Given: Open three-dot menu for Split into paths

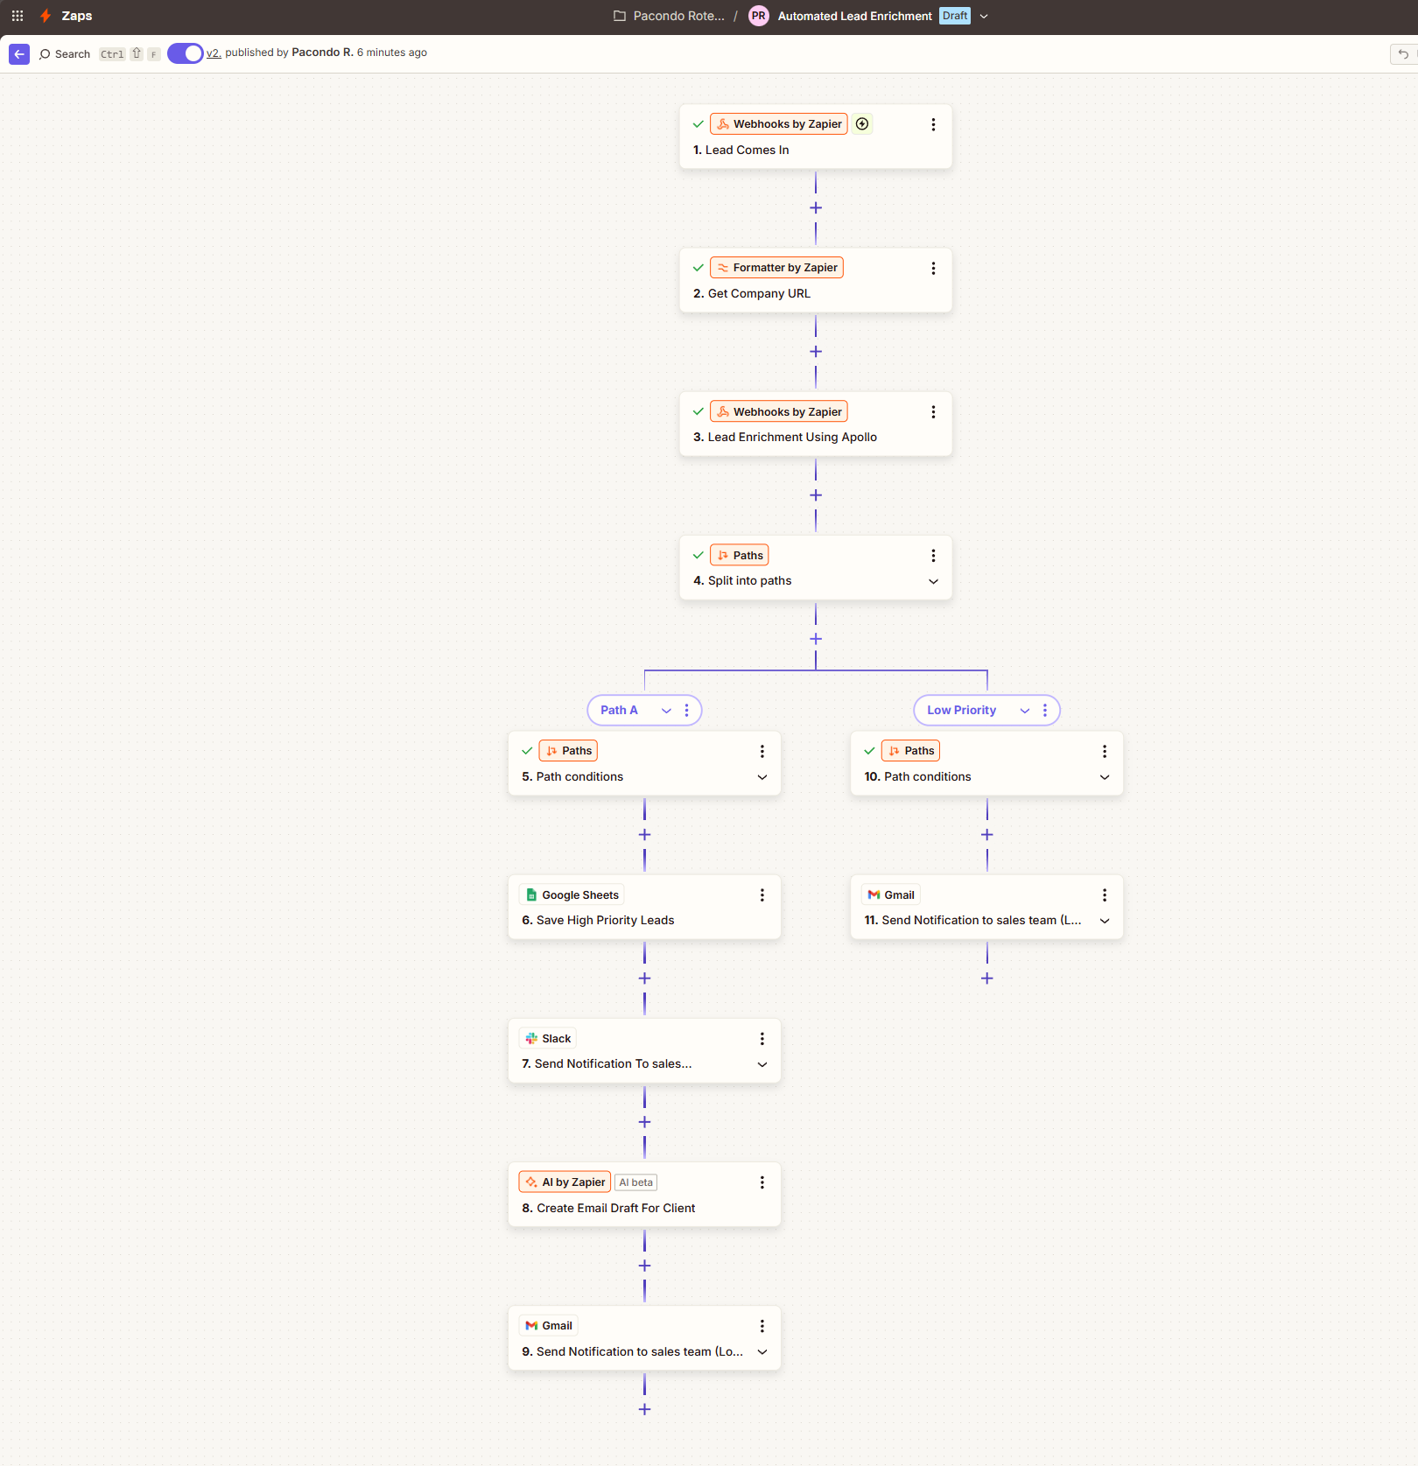Looking at the screenshot, I should pos(933,555).
